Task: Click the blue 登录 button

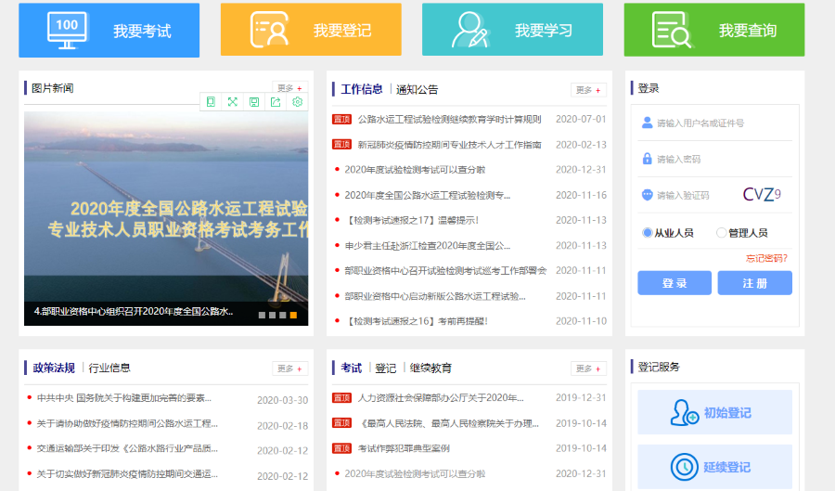Action: coord(674,283)
